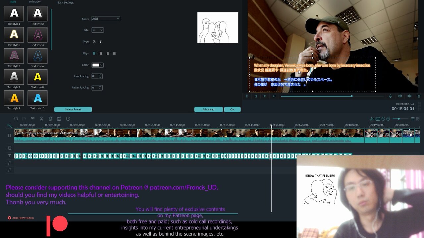Click the preview volume speaker icon
Viewport: 424px width, 238px height.
(409, 96)
